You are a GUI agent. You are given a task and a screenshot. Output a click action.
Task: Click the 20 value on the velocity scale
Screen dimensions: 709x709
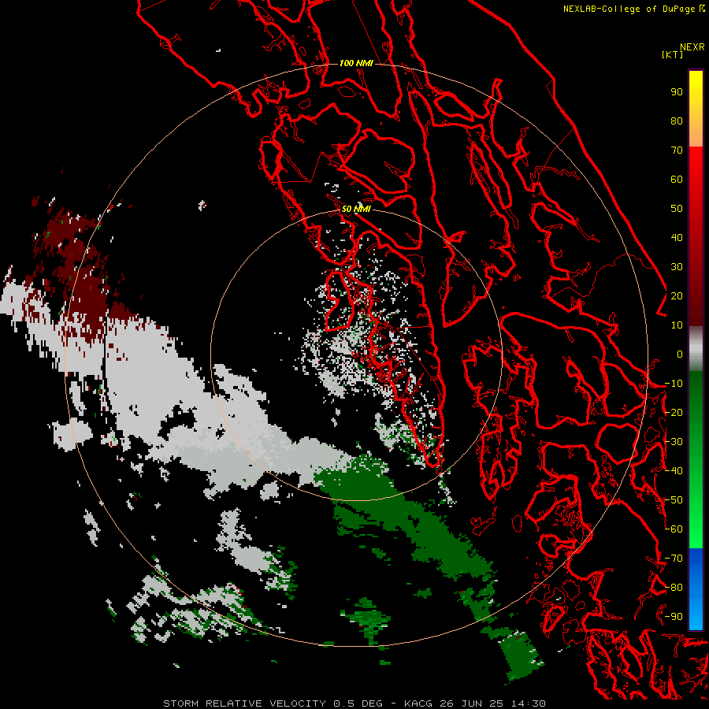[x=677, y=296]
